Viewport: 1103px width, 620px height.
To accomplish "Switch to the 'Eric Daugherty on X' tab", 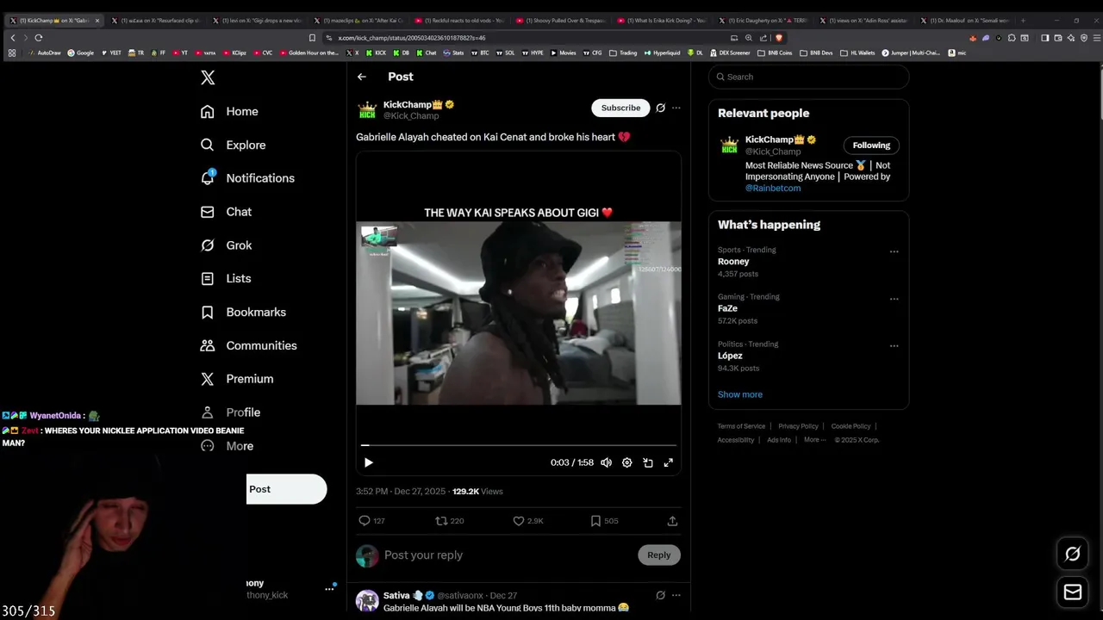I will (x=767, y=20).
